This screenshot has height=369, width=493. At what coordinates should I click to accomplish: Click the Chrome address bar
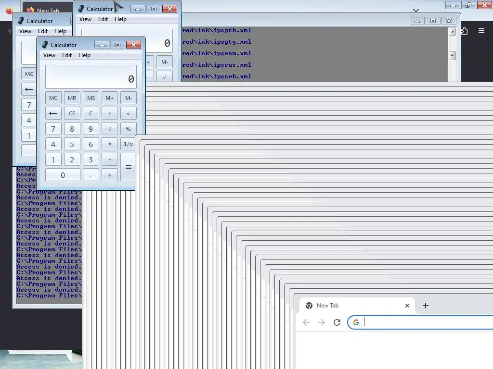pyautogui.click(x=420, y=322)
